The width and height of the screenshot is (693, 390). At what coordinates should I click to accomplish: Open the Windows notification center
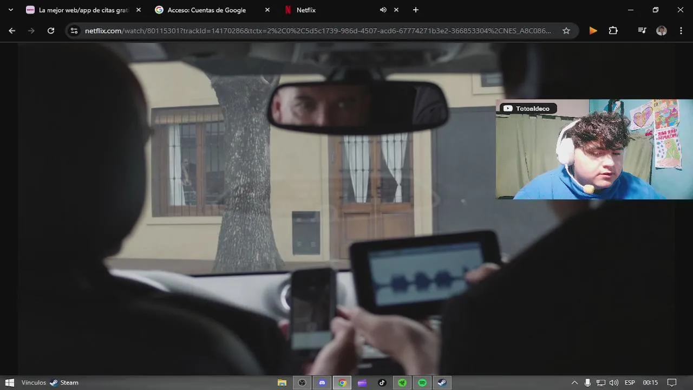pos(672,382)
